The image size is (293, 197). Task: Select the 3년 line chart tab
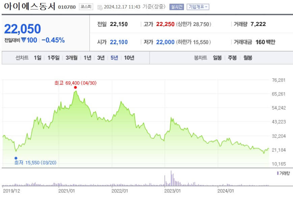pyautogui.click(x=101, y=58)
